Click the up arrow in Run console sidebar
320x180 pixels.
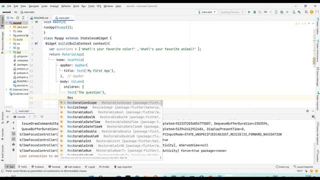[x=13, y=123]
